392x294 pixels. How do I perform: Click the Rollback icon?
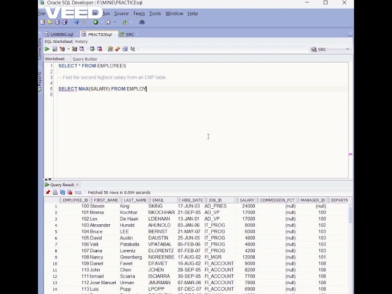[100, 49]
